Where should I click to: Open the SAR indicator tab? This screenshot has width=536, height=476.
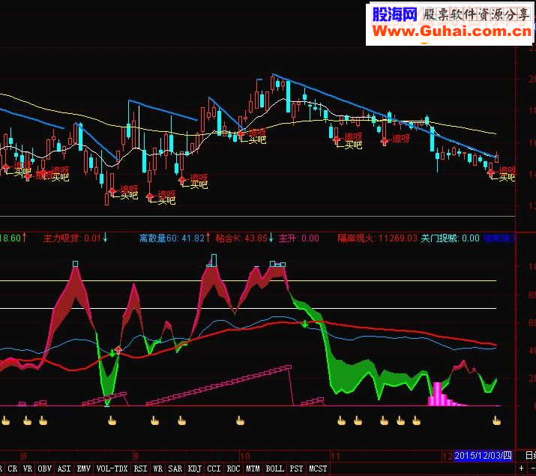[175, 469]
